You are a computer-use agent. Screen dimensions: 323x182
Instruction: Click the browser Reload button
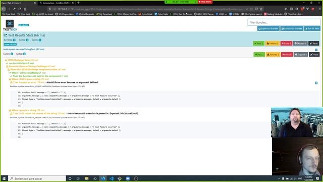(20, 9)
